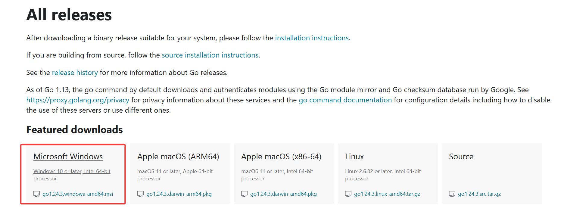Image resolution: width=561 pixels, height=212 pixels.
Task: Select the Source card title
Action: pyautogui.click(x=461, y=157)
